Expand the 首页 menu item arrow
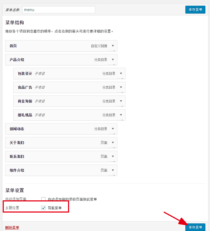This screenshot has height=231, width=210. pos(113,46)
